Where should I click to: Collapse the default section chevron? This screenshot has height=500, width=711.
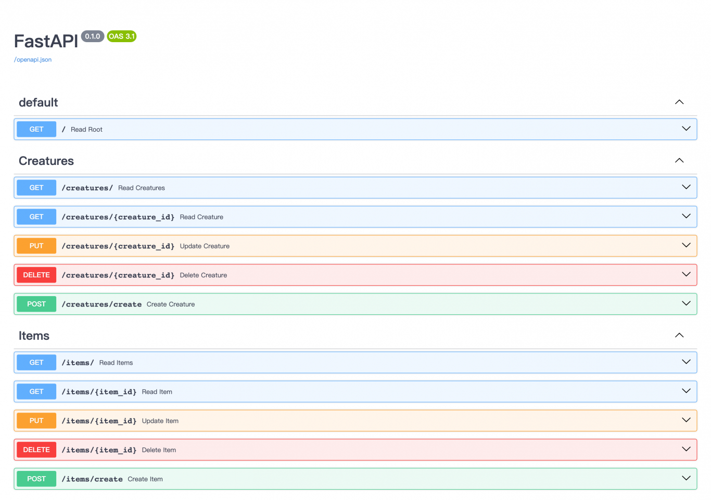(x=679, y=102)
